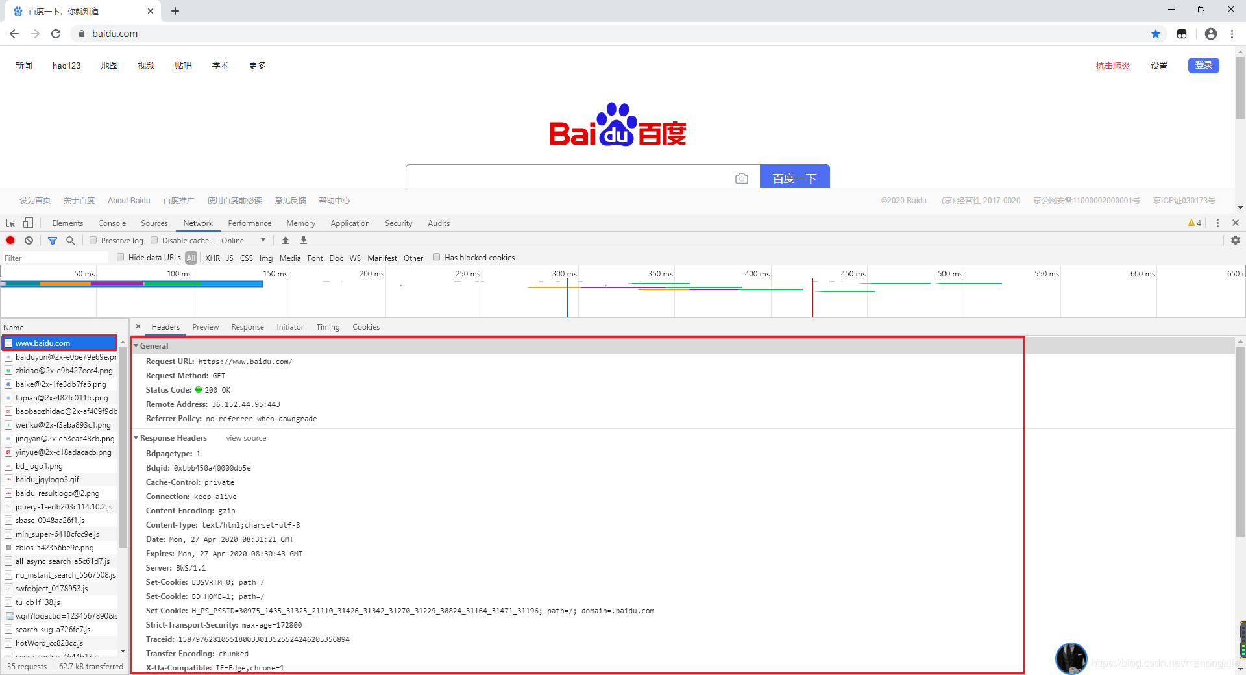Image resolution: width=1246 pixels, height=675 pixels.
Task: Collapse the General section
Action: point(136,346)
